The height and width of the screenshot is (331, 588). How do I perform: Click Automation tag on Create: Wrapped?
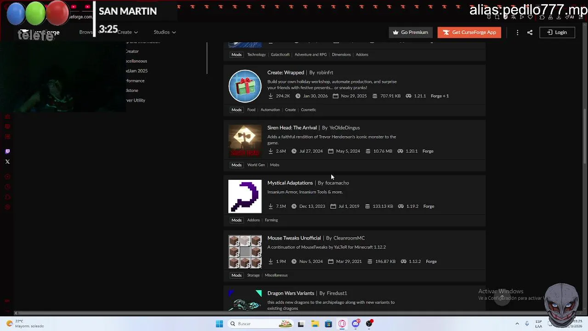[x=270, y=110]
